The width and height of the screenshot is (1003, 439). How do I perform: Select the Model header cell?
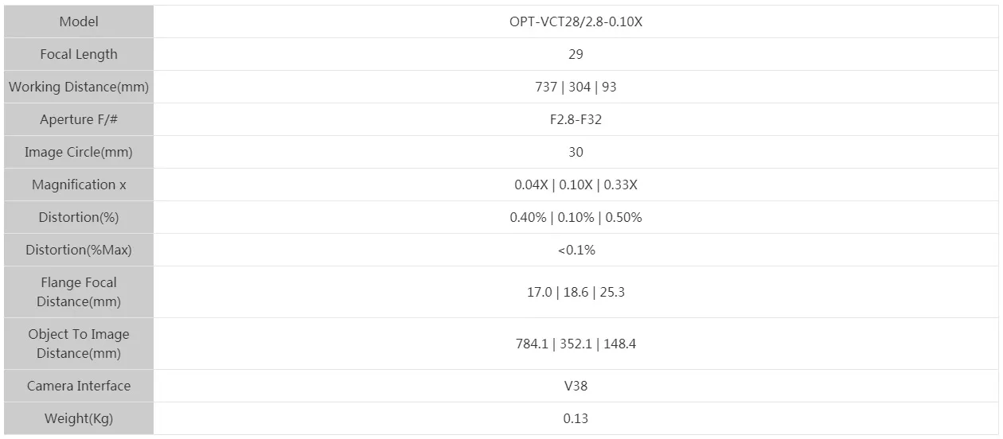click(79, 21)
